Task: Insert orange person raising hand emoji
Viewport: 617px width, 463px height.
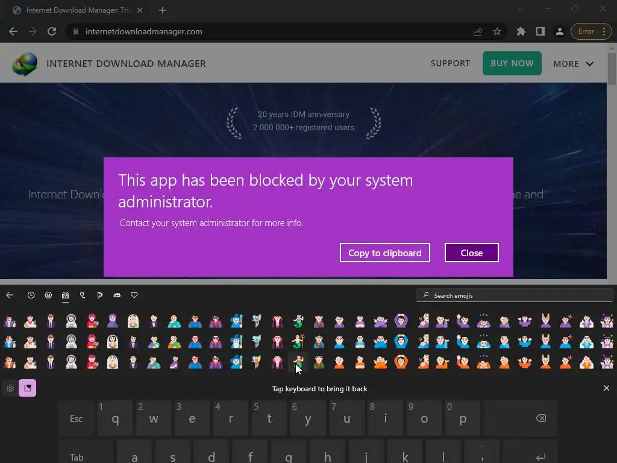Action: [x=463, y=362]
